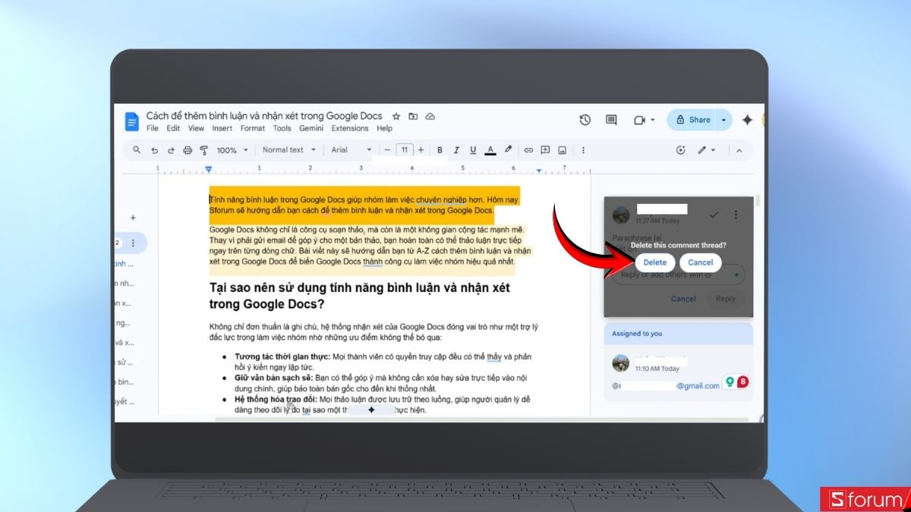Screen dimensions: 911x512
Task: Open the Google Docs home icon
Action: tap(132, 121)
